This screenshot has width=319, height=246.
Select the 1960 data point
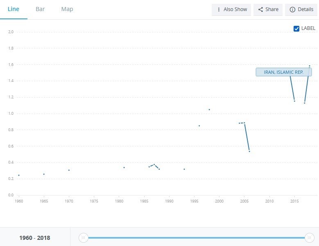click(19, 175)
